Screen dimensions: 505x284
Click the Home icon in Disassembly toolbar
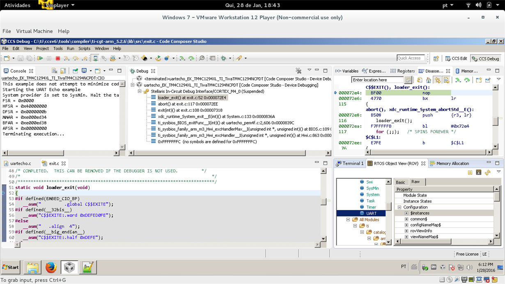coord(429,80)
